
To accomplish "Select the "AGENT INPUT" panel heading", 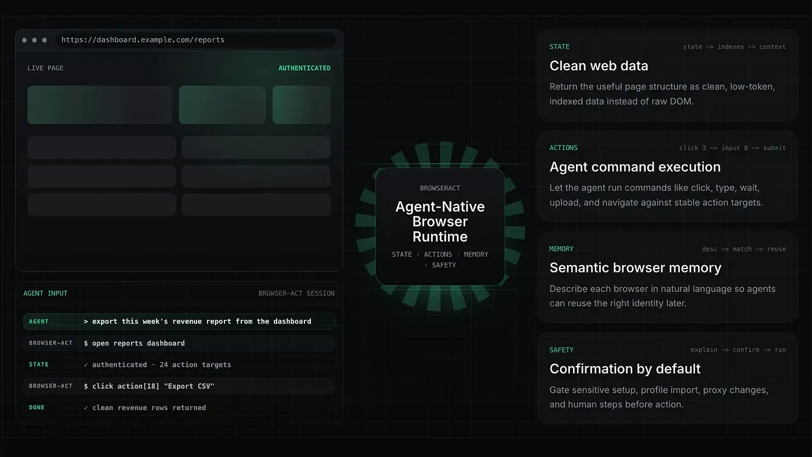I will [45, 293].
